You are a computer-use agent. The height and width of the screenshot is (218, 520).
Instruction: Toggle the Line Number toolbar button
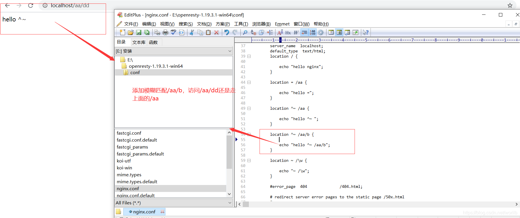313,32
